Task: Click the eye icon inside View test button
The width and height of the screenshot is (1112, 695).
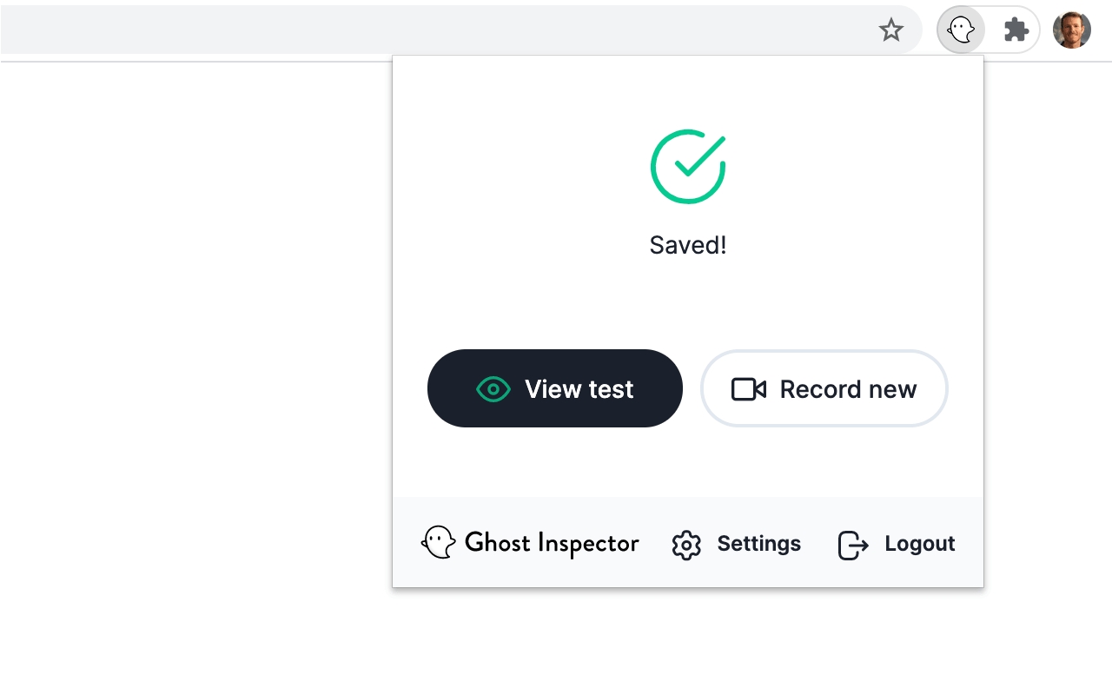Action: coord(493,388)
